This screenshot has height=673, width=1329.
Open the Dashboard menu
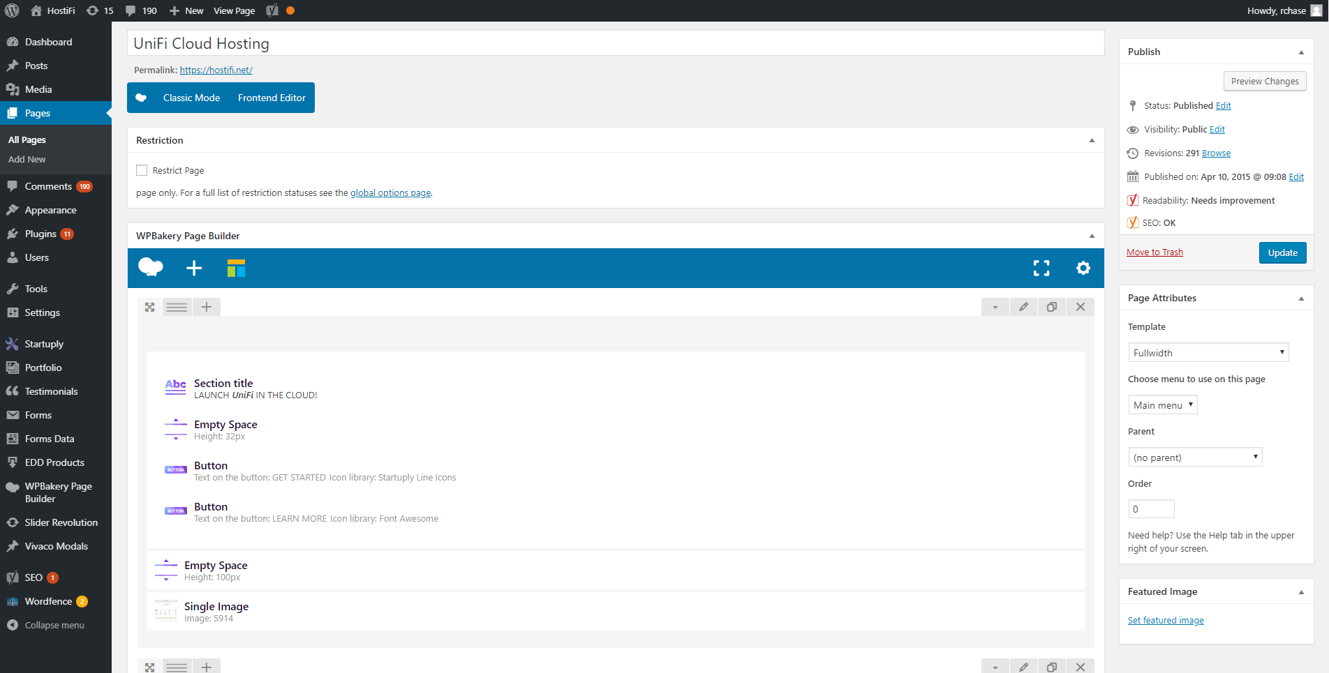click(x=56, y=42)
